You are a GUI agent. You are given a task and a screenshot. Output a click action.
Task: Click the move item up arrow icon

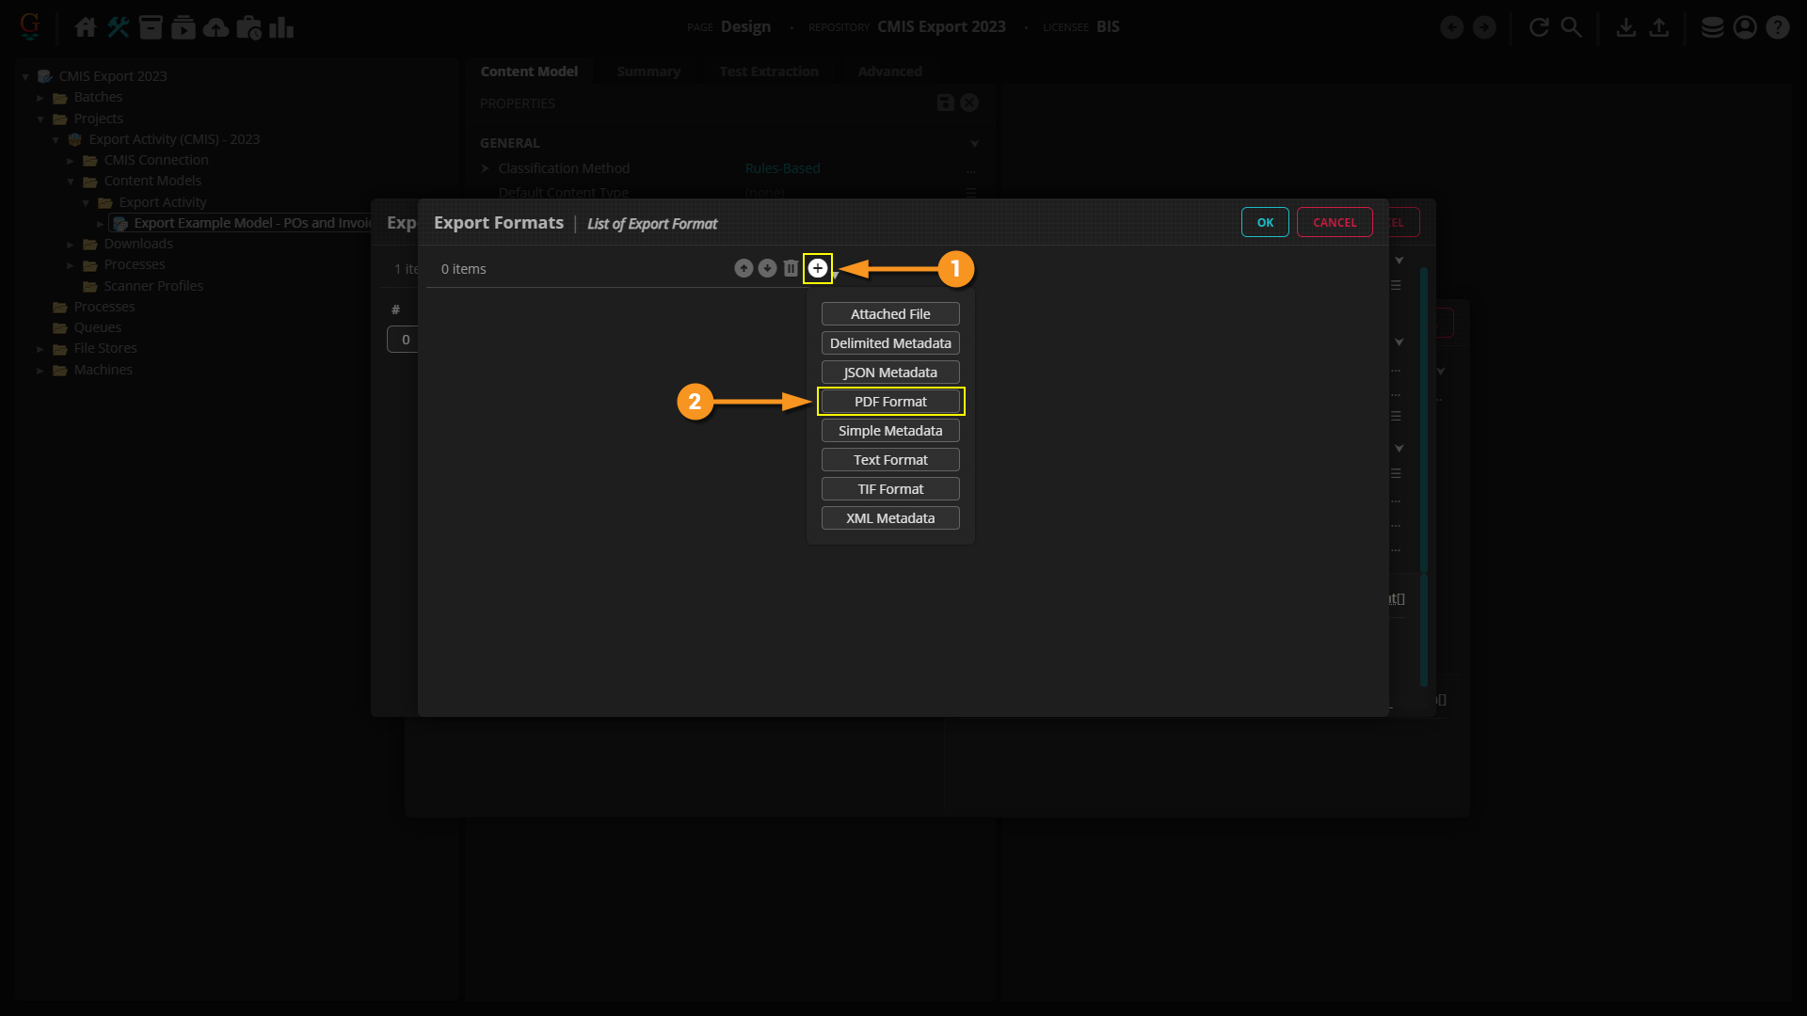tap(744, 269)
